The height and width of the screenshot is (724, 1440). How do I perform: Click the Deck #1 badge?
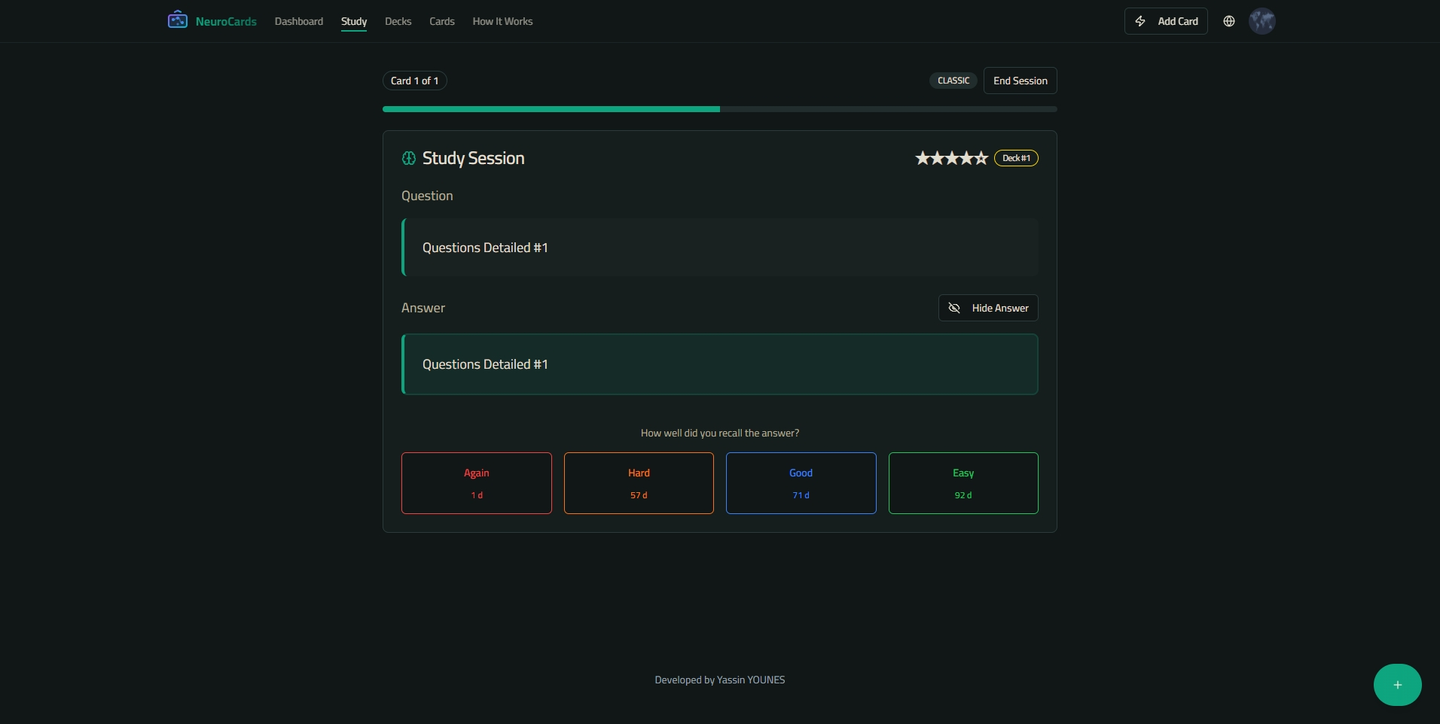point(1017,158)
